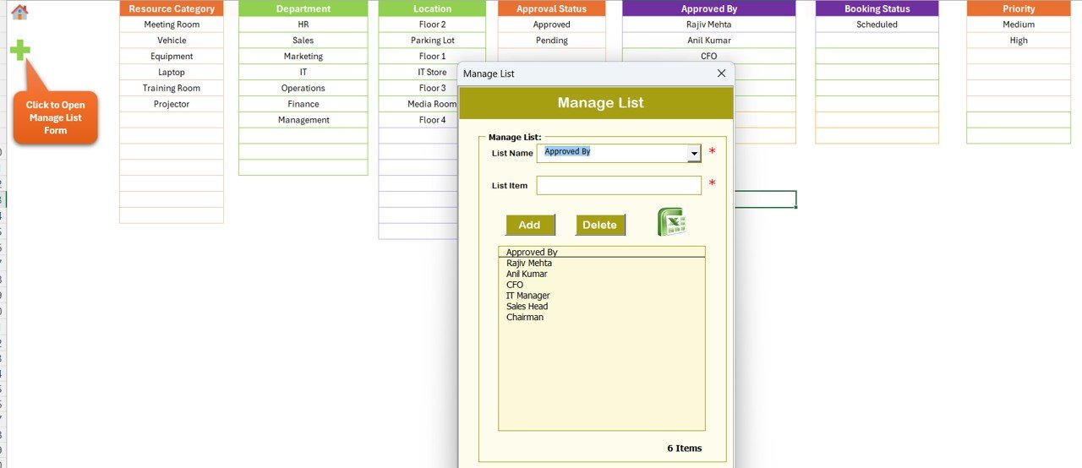Click the Sales Head list entry
The width and height of the screenshot is (1082, 468).
(527, 307)
